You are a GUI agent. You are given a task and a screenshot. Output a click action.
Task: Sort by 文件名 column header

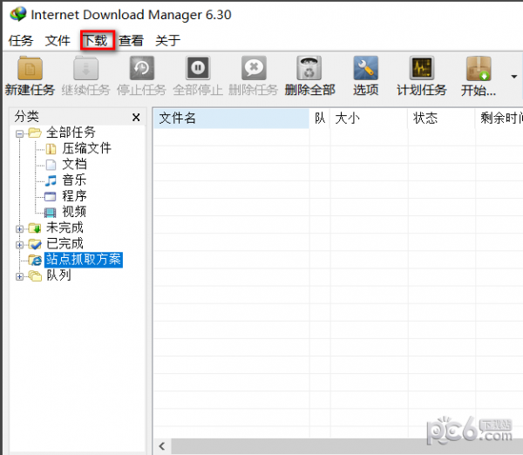click(232, 119)
